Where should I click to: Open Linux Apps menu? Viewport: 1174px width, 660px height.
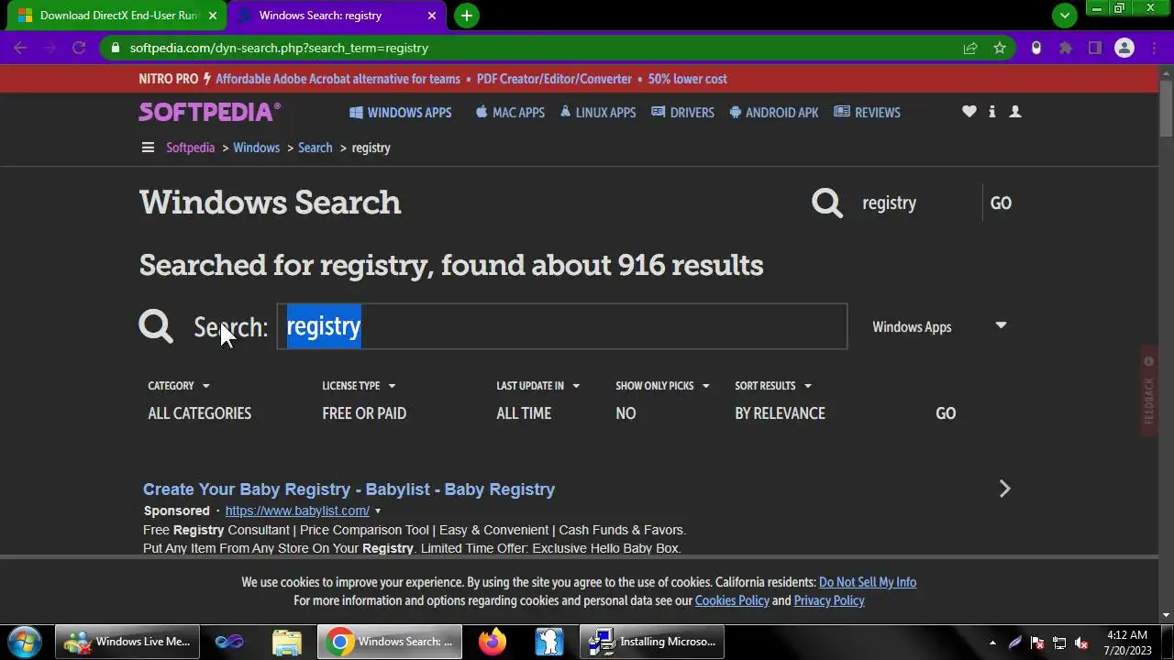coord(598,113)
